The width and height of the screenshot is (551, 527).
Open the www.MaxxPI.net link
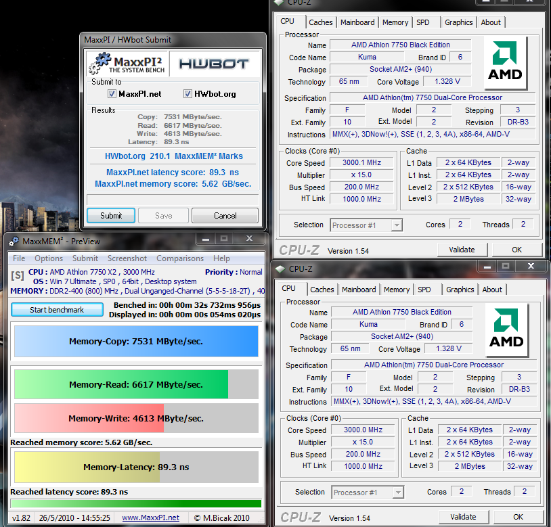(x=150, y=518)
